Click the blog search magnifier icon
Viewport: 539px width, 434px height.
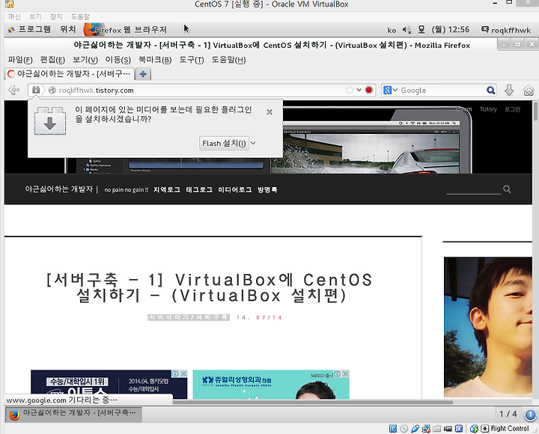507,189
